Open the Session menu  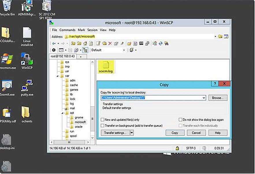[x=92, y=30]
